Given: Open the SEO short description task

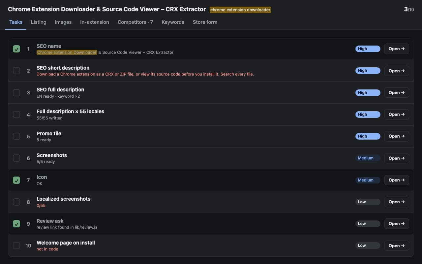Looking at the screenshot, I should click(x=397, y=71).
